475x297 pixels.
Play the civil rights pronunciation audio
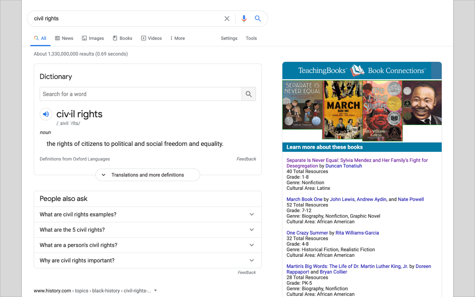(46, 114)
